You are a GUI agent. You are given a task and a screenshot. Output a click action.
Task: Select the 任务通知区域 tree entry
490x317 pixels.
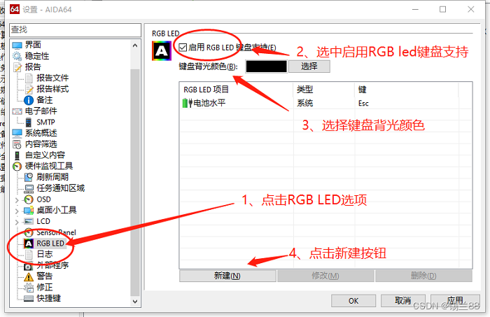click(x=61, y=188)
